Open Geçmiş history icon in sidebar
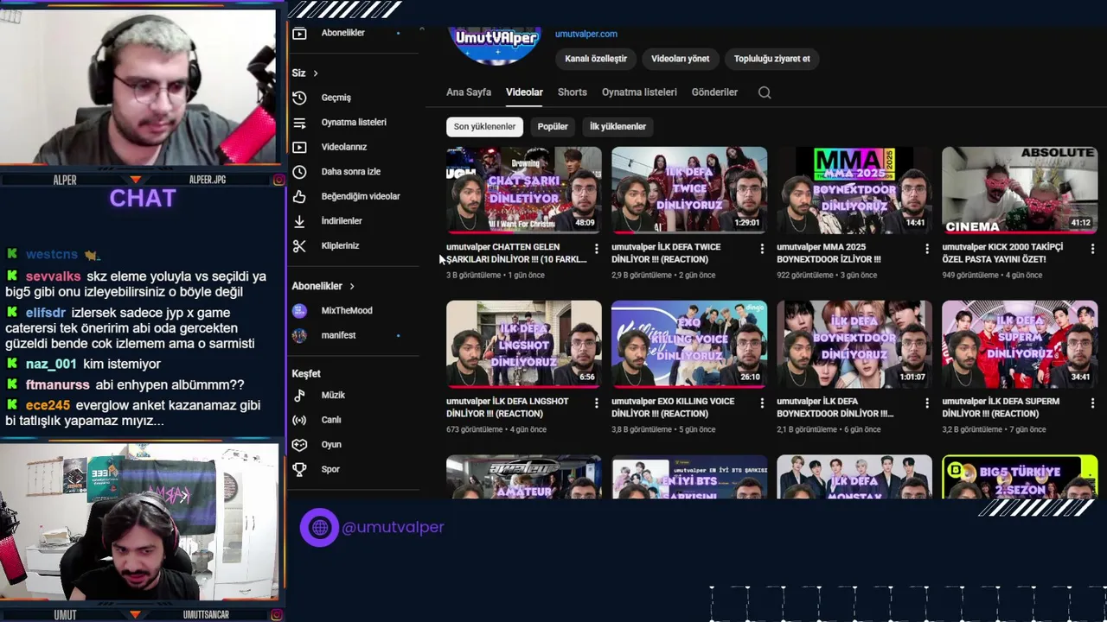Viewport: 1107px width, 622px height. pyautogui.click(x=299, y=98)
